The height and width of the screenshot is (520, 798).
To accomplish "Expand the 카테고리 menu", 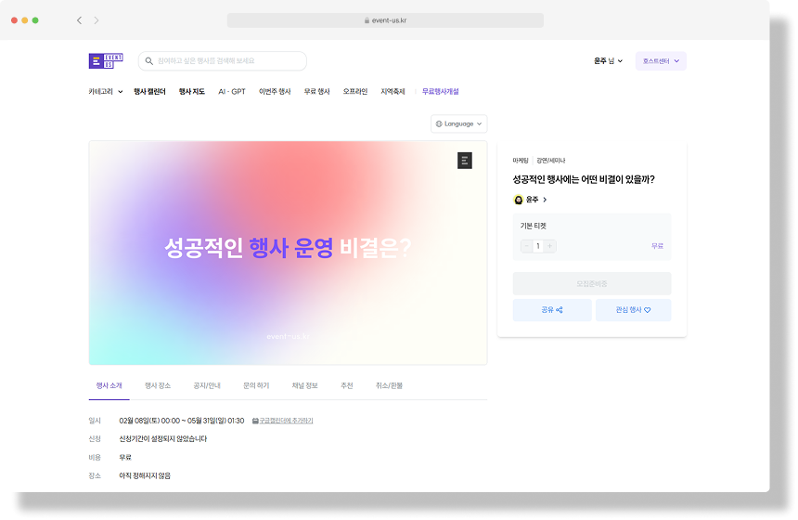I will (x=106, y=92).
